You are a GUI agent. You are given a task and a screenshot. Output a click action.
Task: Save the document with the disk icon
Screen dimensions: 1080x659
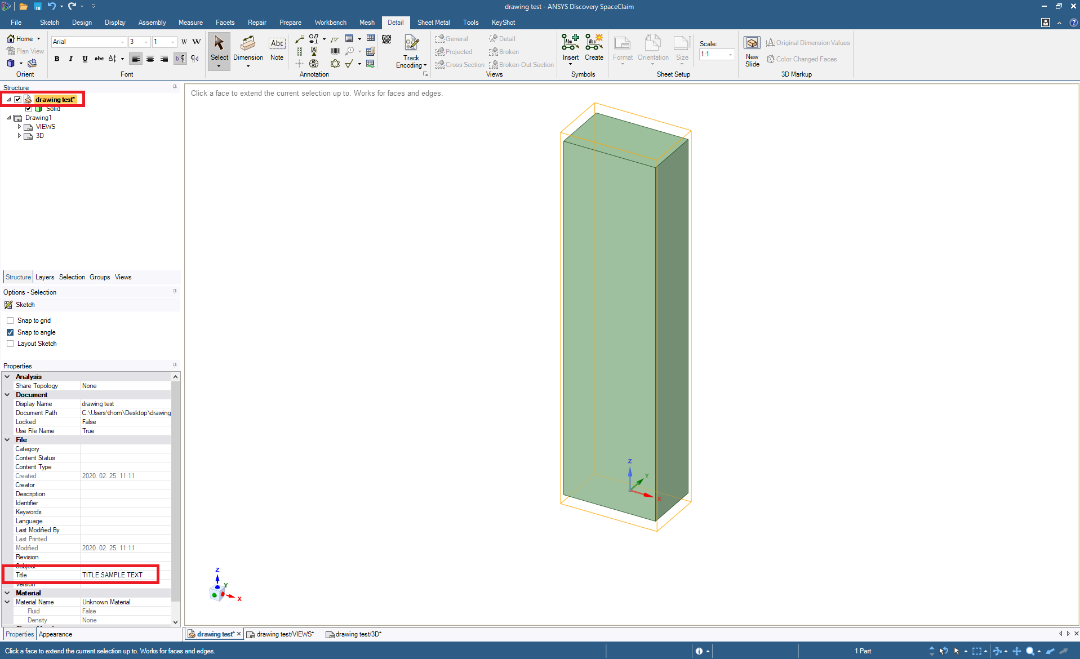37,6
